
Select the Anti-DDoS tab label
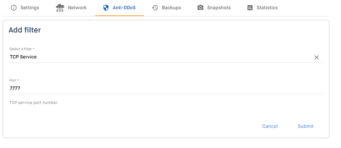click(124, 8)
